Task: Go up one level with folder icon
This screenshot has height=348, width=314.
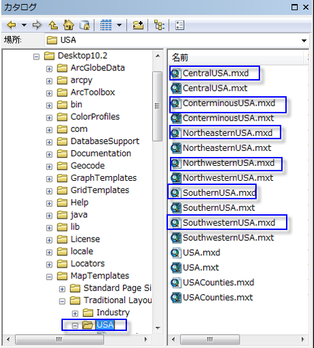Action: click(x=53, y=25)
